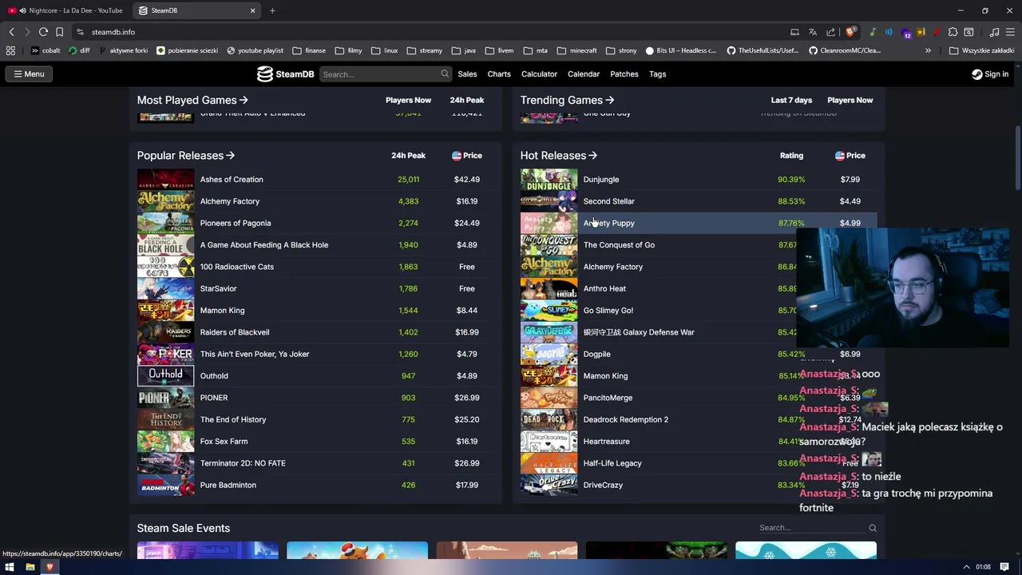Open the Tags page

[658, 73]
